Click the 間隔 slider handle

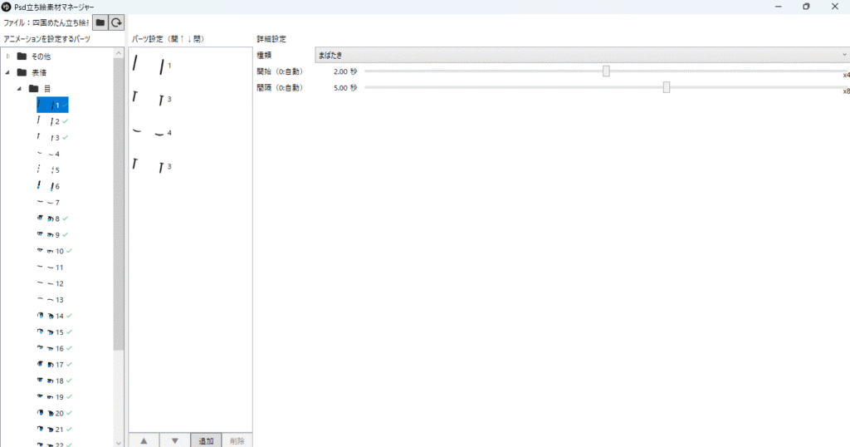tap(667, 87)
